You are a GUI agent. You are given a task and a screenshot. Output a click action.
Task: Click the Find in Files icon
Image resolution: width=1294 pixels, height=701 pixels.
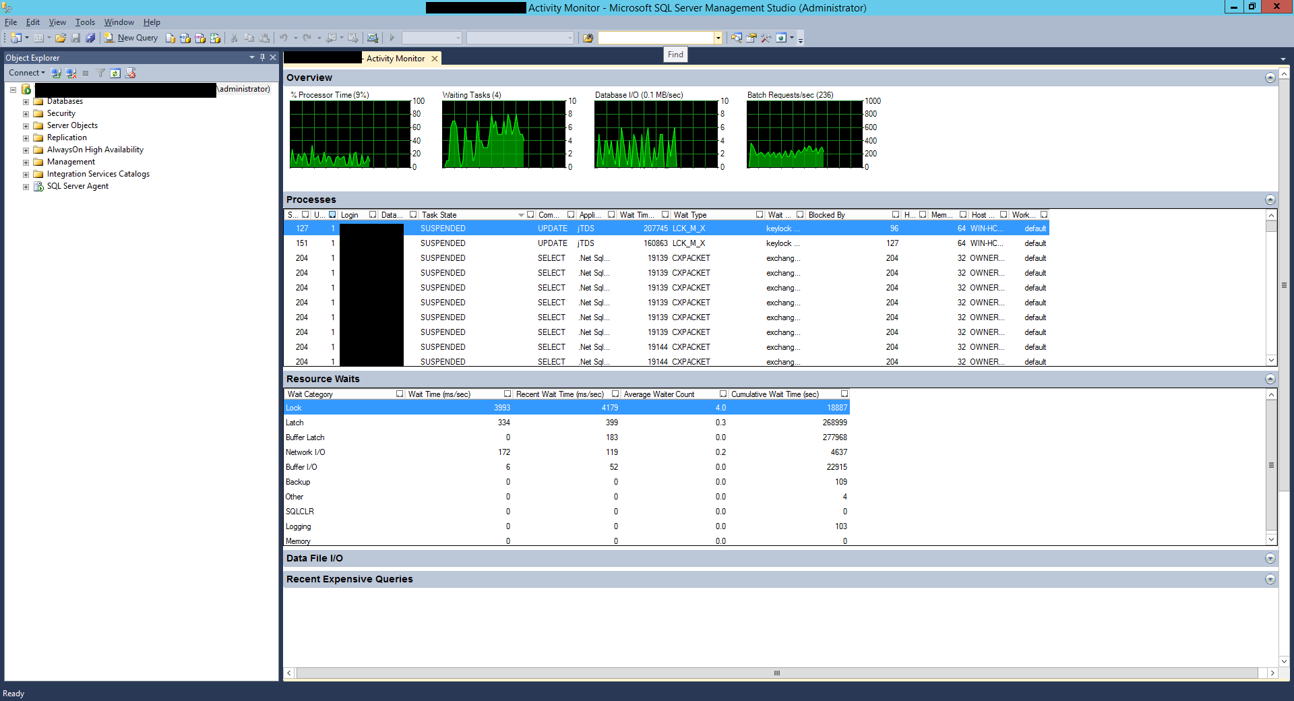point(588,38)
